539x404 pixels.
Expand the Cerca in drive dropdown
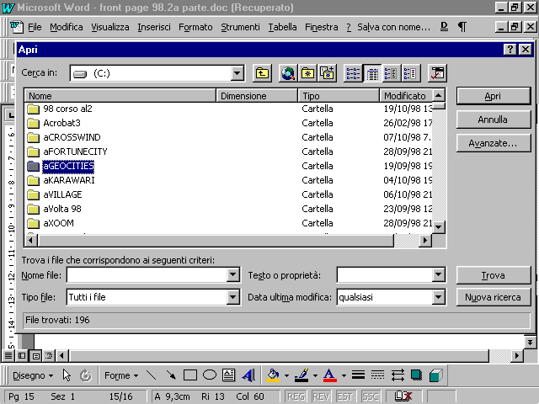point(237,73)
